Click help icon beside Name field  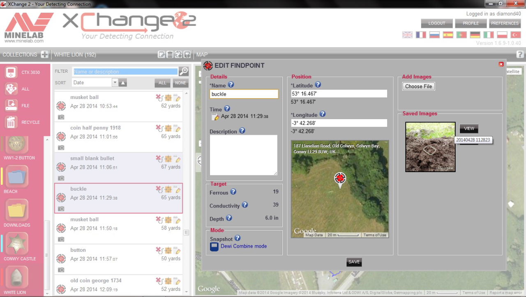pyautogui.click(x=231, y=85)
